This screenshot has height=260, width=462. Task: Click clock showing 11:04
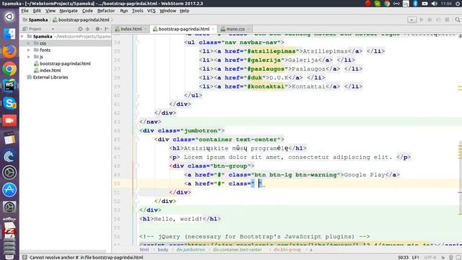446,4
